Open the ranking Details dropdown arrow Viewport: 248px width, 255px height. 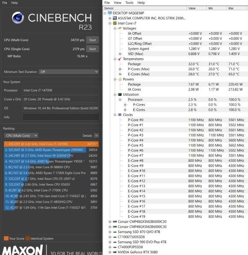tap(96, 136)
